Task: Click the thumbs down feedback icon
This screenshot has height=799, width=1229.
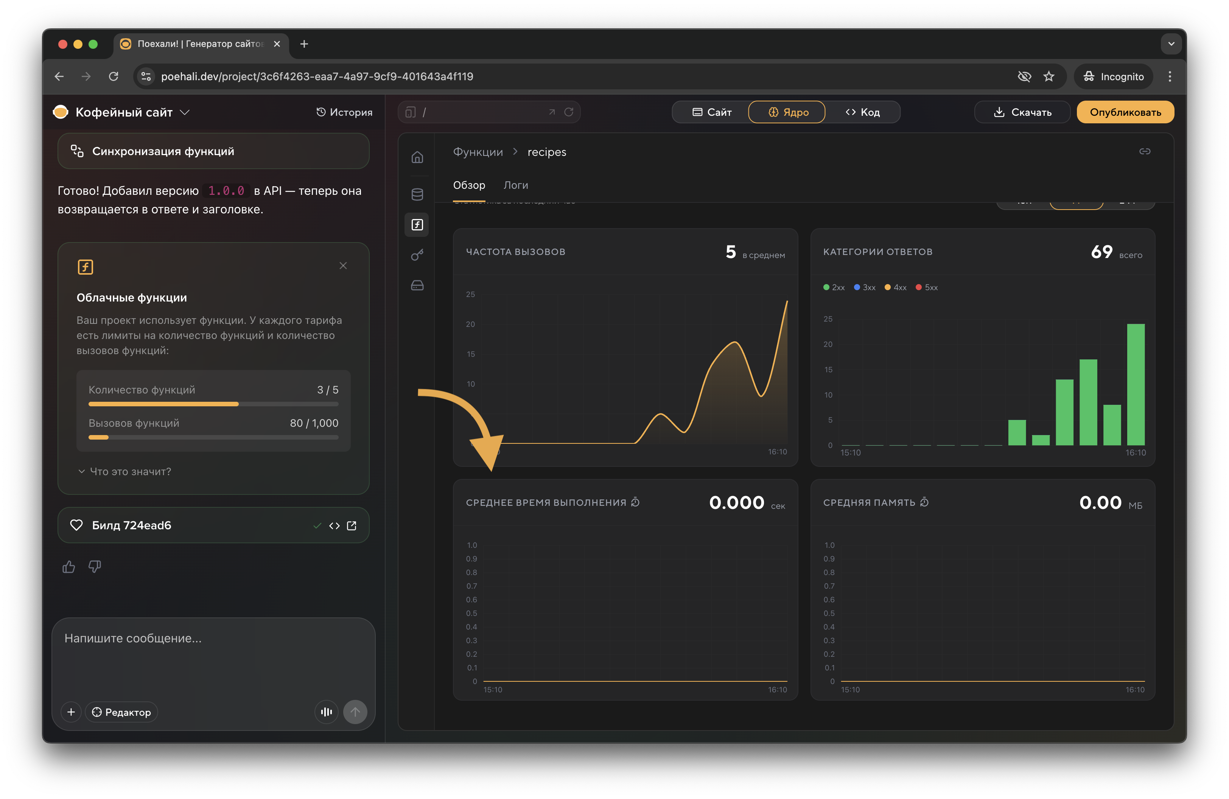Action: [95, 567]
